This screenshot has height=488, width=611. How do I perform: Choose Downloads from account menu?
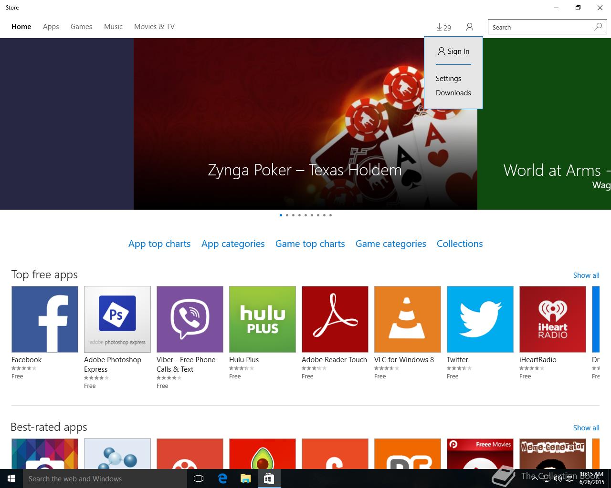tap(453, 93)
